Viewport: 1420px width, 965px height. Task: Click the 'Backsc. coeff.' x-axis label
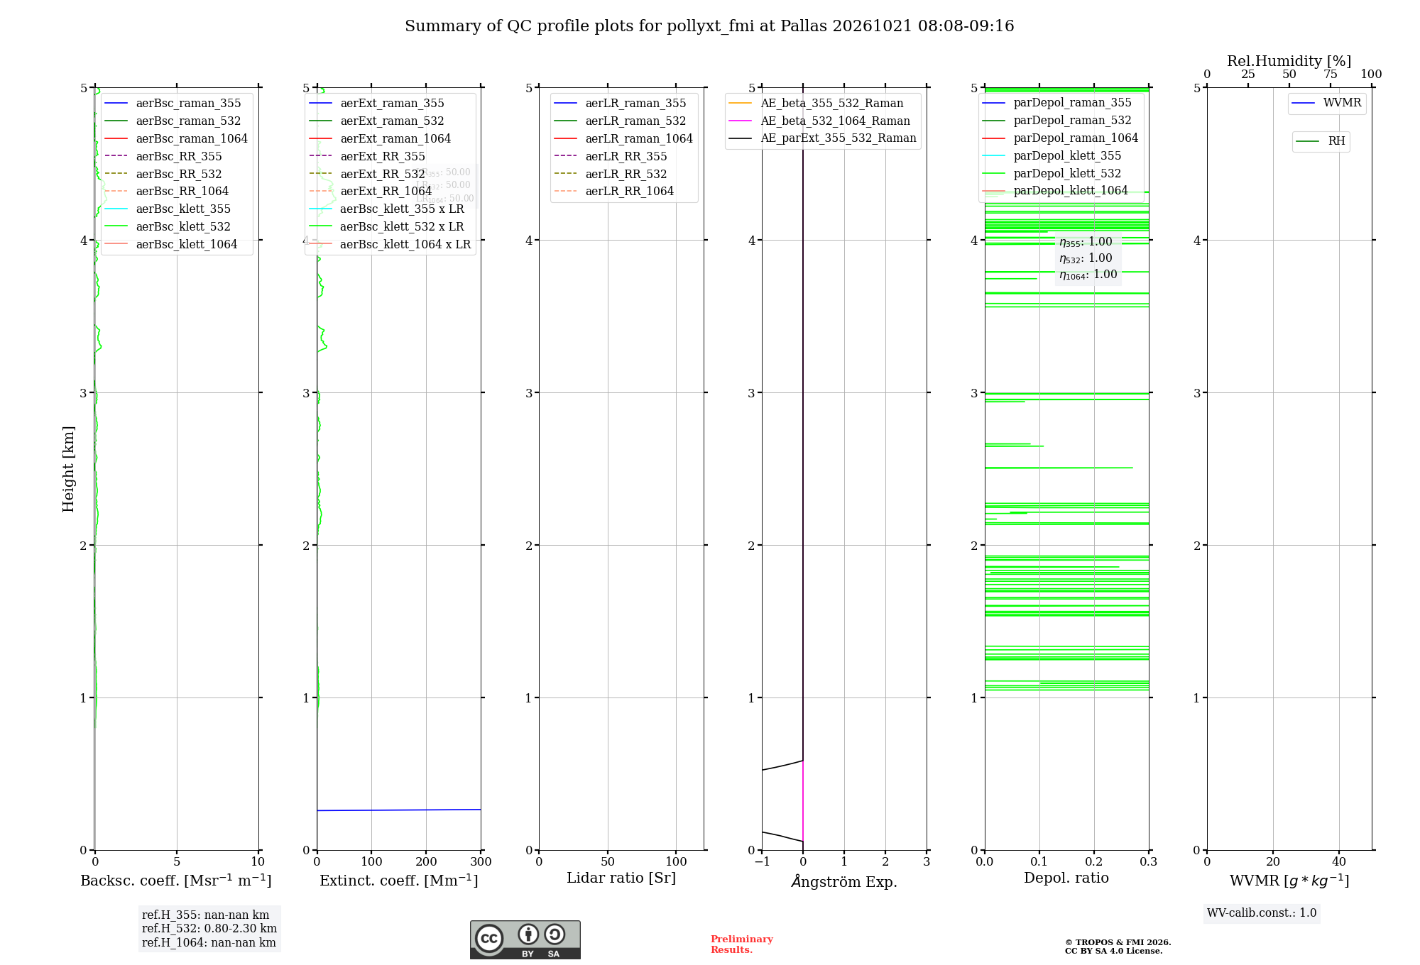coord(176,880)
